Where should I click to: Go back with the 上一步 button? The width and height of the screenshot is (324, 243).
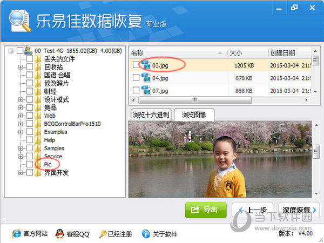coord(253,210)
